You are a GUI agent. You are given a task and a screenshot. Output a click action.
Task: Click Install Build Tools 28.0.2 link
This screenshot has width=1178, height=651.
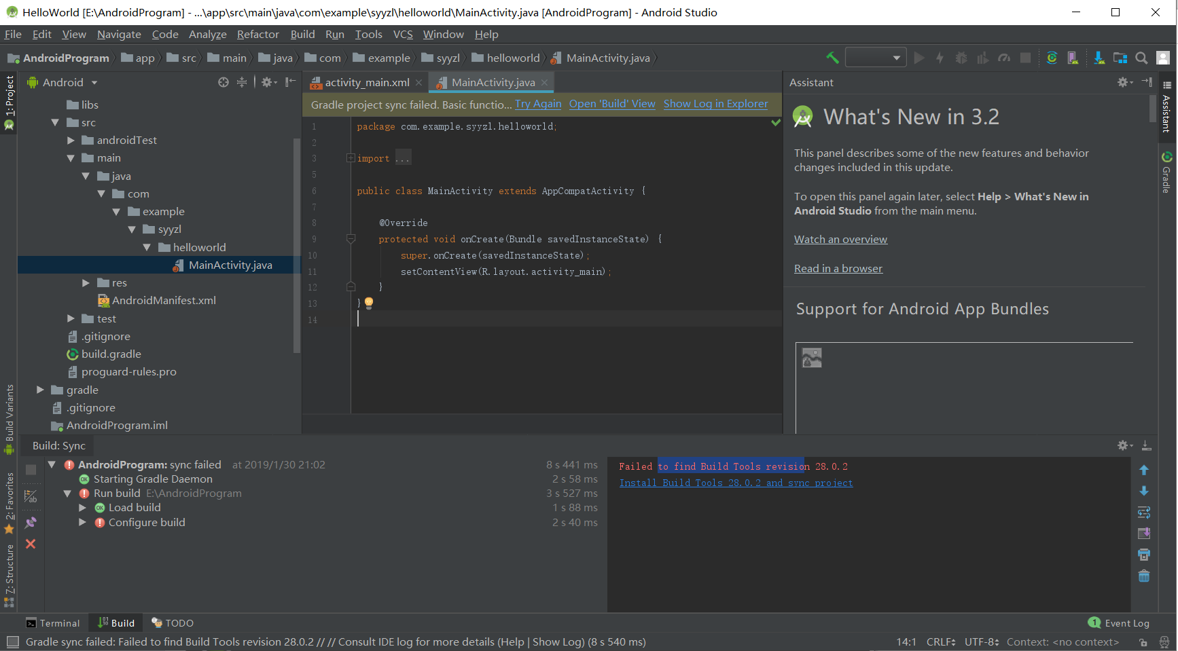point(736,483)
